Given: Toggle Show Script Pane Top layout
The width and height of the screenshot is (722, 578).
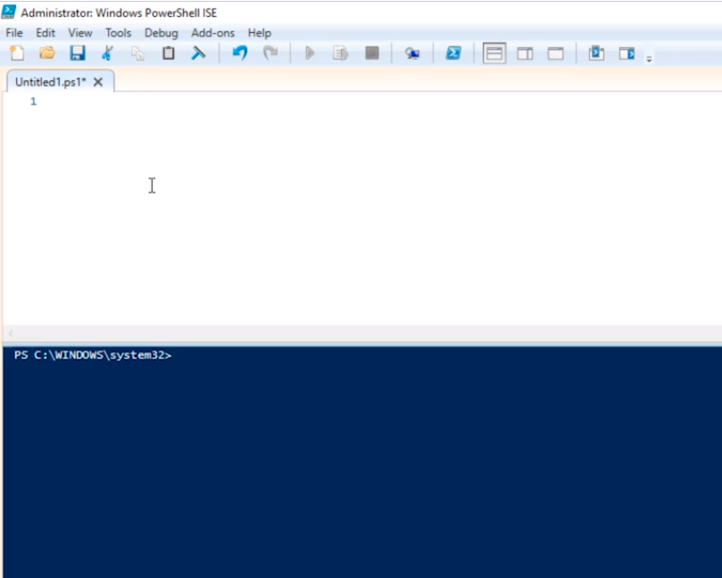Looking at the screenshot, I should (x=494, y=54).
